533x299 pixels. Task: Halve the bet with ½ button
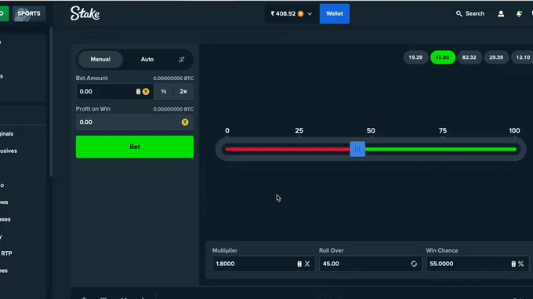click(164, 92)
